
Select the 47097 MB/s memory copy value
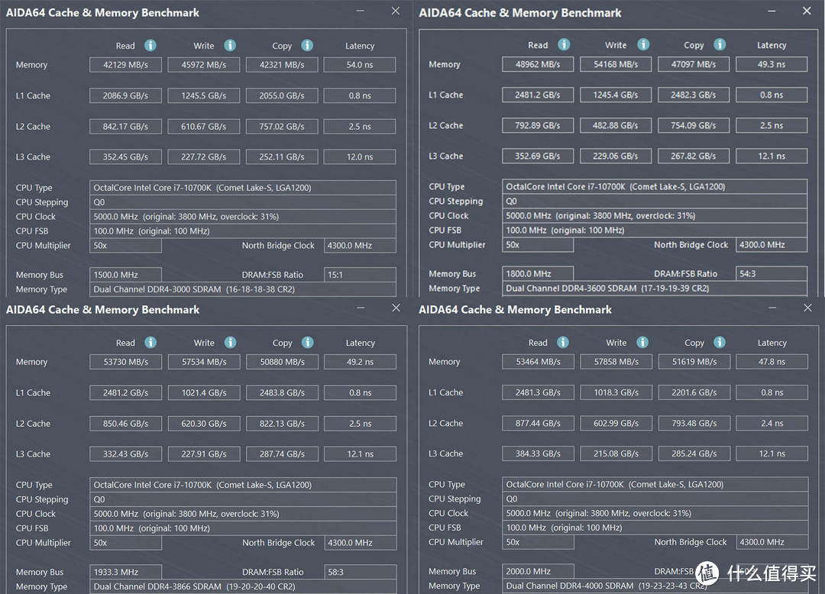click(x=694, y=65)
